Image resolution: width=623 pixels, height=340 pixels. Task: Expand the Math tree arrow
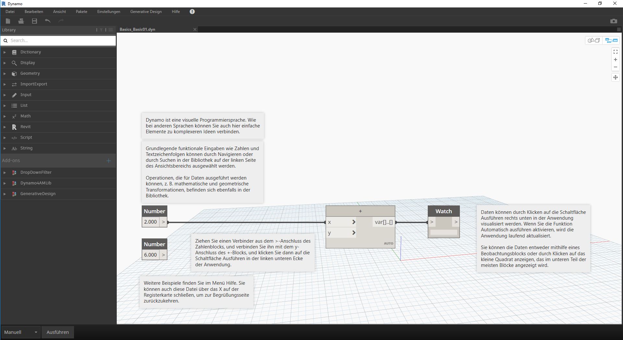click(5, 116)
